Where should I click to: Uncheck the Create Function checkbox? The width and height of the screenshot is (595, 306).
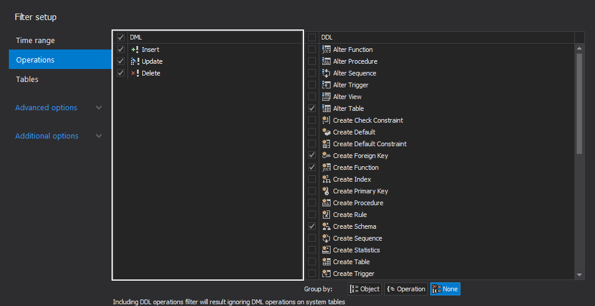pyautogui.click(x=312, y=167)
